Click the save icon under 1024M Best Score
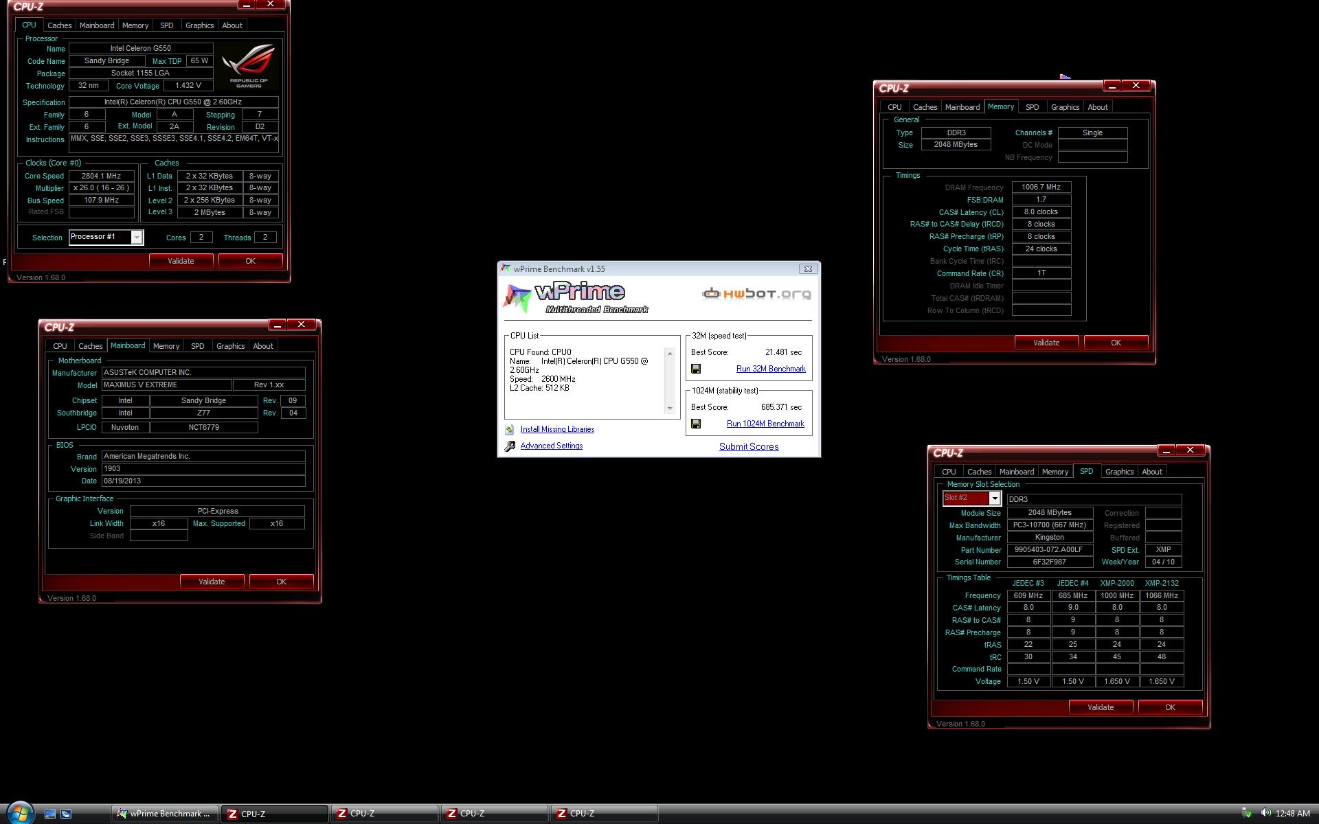 pos(696,424)
